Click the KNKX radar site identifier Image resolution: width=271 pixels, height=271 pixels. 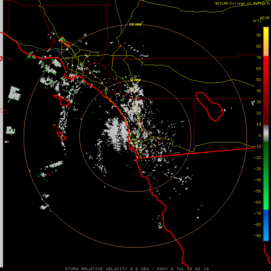tap(163, 269)
